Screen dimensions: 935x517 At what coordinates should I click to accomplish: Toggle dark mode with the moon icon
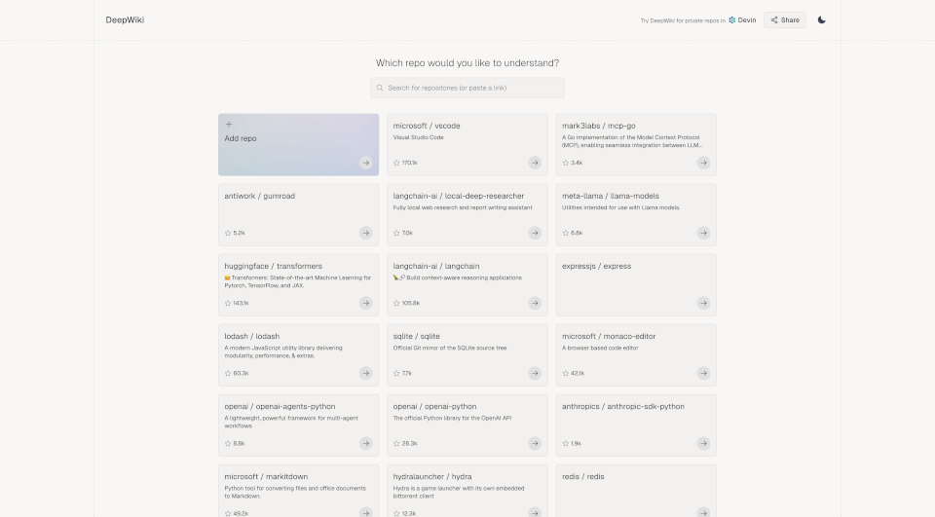pos(821,19)
